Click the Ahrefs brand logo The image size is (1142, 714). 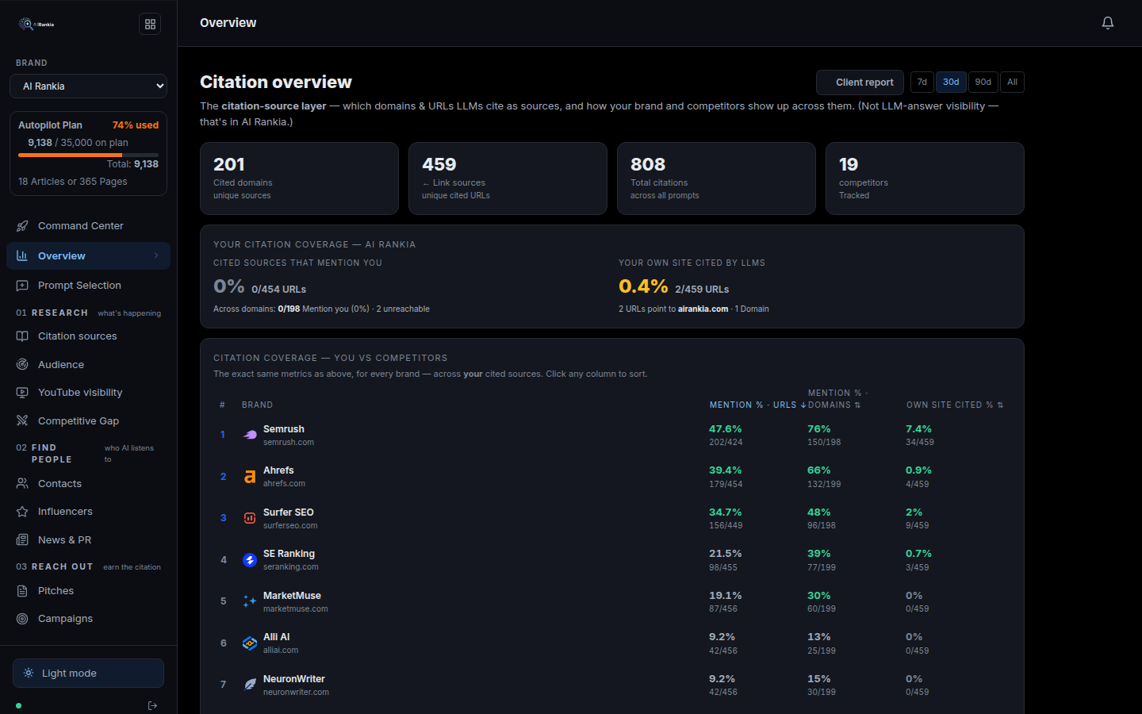(x=250, y=477)
